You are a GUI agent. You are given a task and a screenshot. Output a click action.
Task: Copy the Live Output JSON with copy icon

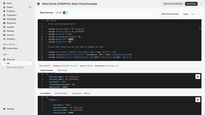coord(198,100)
